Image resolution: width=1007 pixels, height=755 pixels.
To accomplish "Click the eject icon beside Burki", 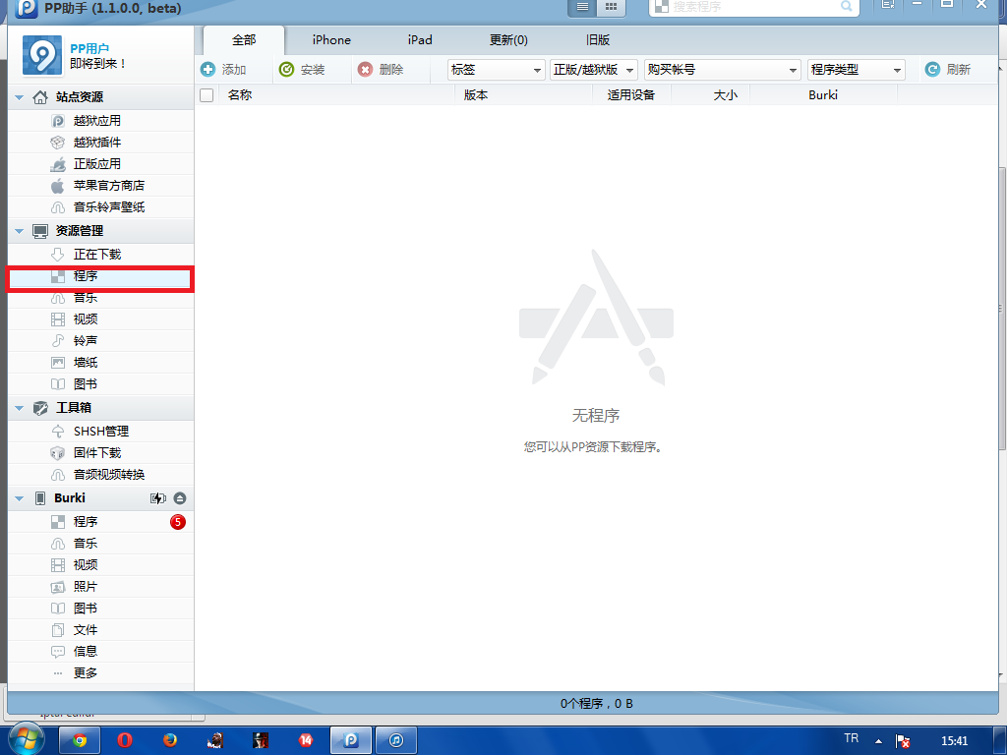I will click(180, 498).
